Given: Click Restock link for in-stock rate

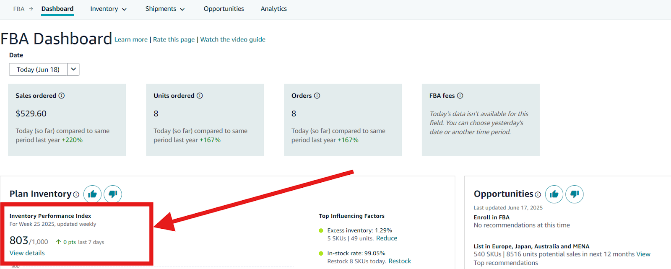Looking at the screenshot, I should coord(400,261).
